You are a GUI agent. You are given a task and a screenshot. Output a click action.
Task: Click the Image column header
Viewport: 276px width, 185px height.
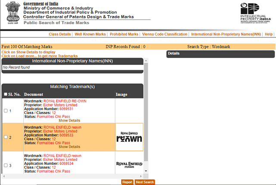tap(122, 94)
